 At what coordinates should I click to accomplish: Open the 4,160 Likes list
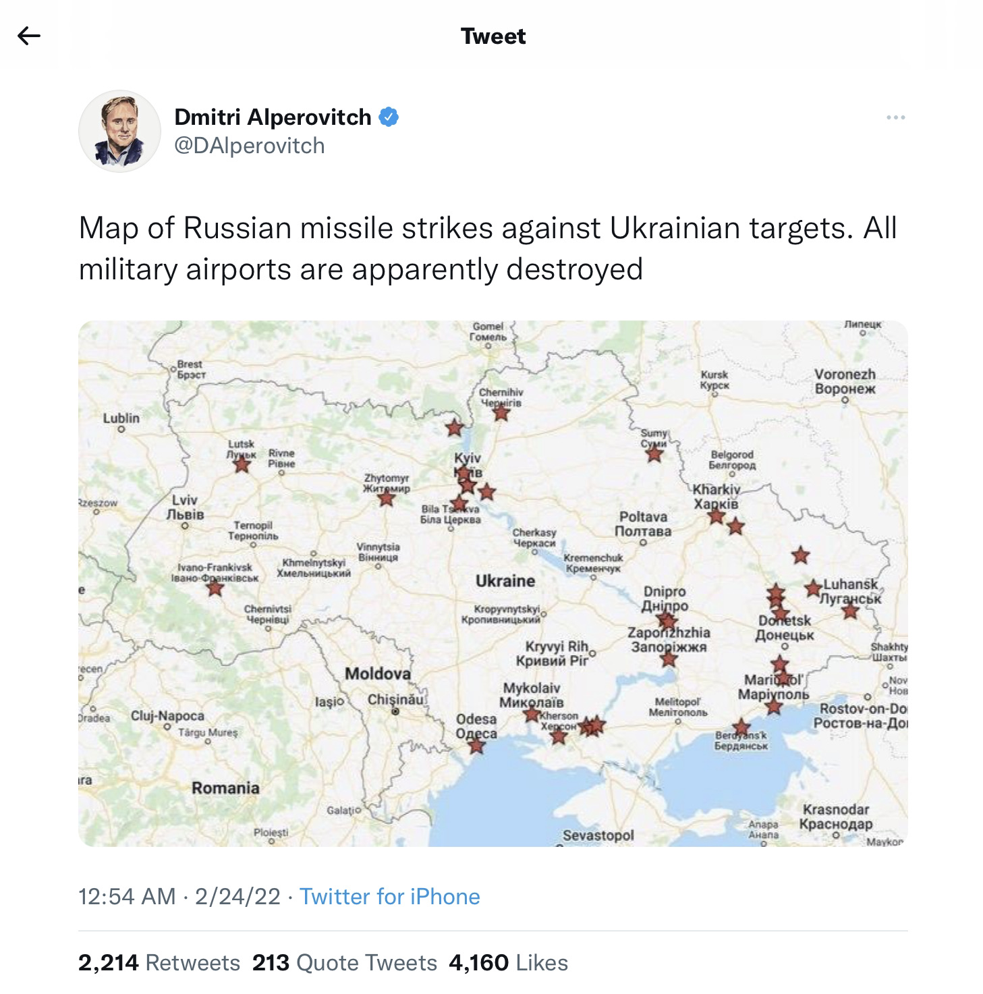(x=508, y=962)
